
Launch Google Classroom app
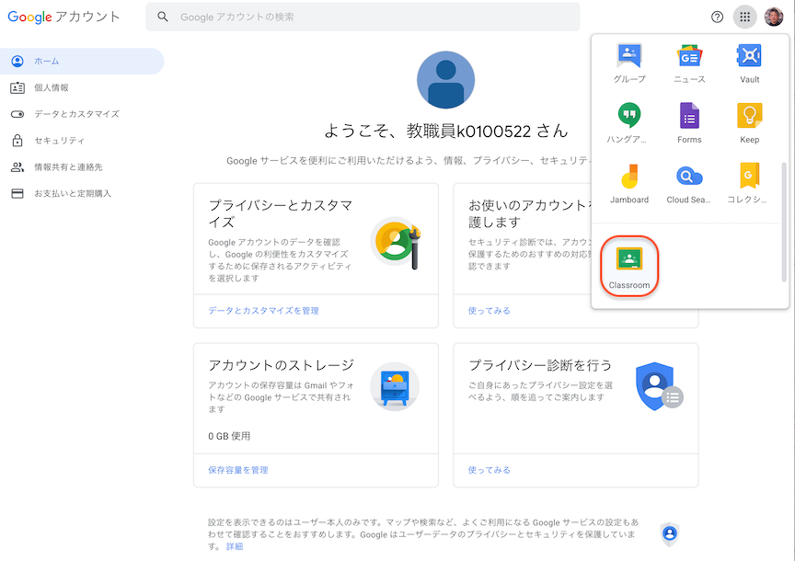click(629, 266)
